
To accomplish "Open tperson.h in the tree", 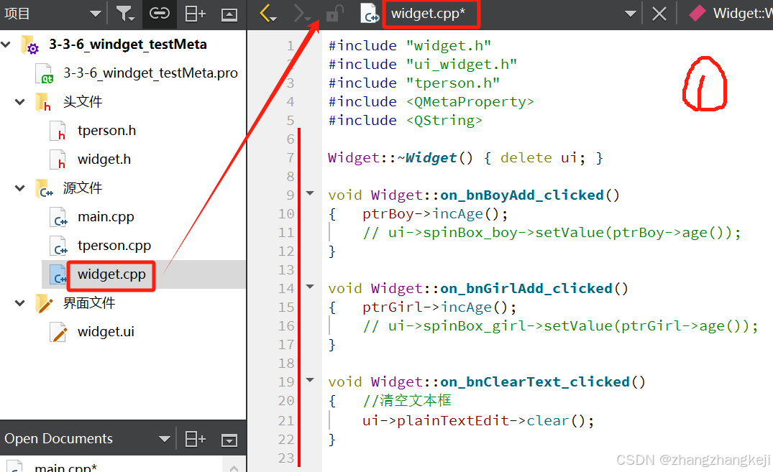I will (x=106, y=131).
